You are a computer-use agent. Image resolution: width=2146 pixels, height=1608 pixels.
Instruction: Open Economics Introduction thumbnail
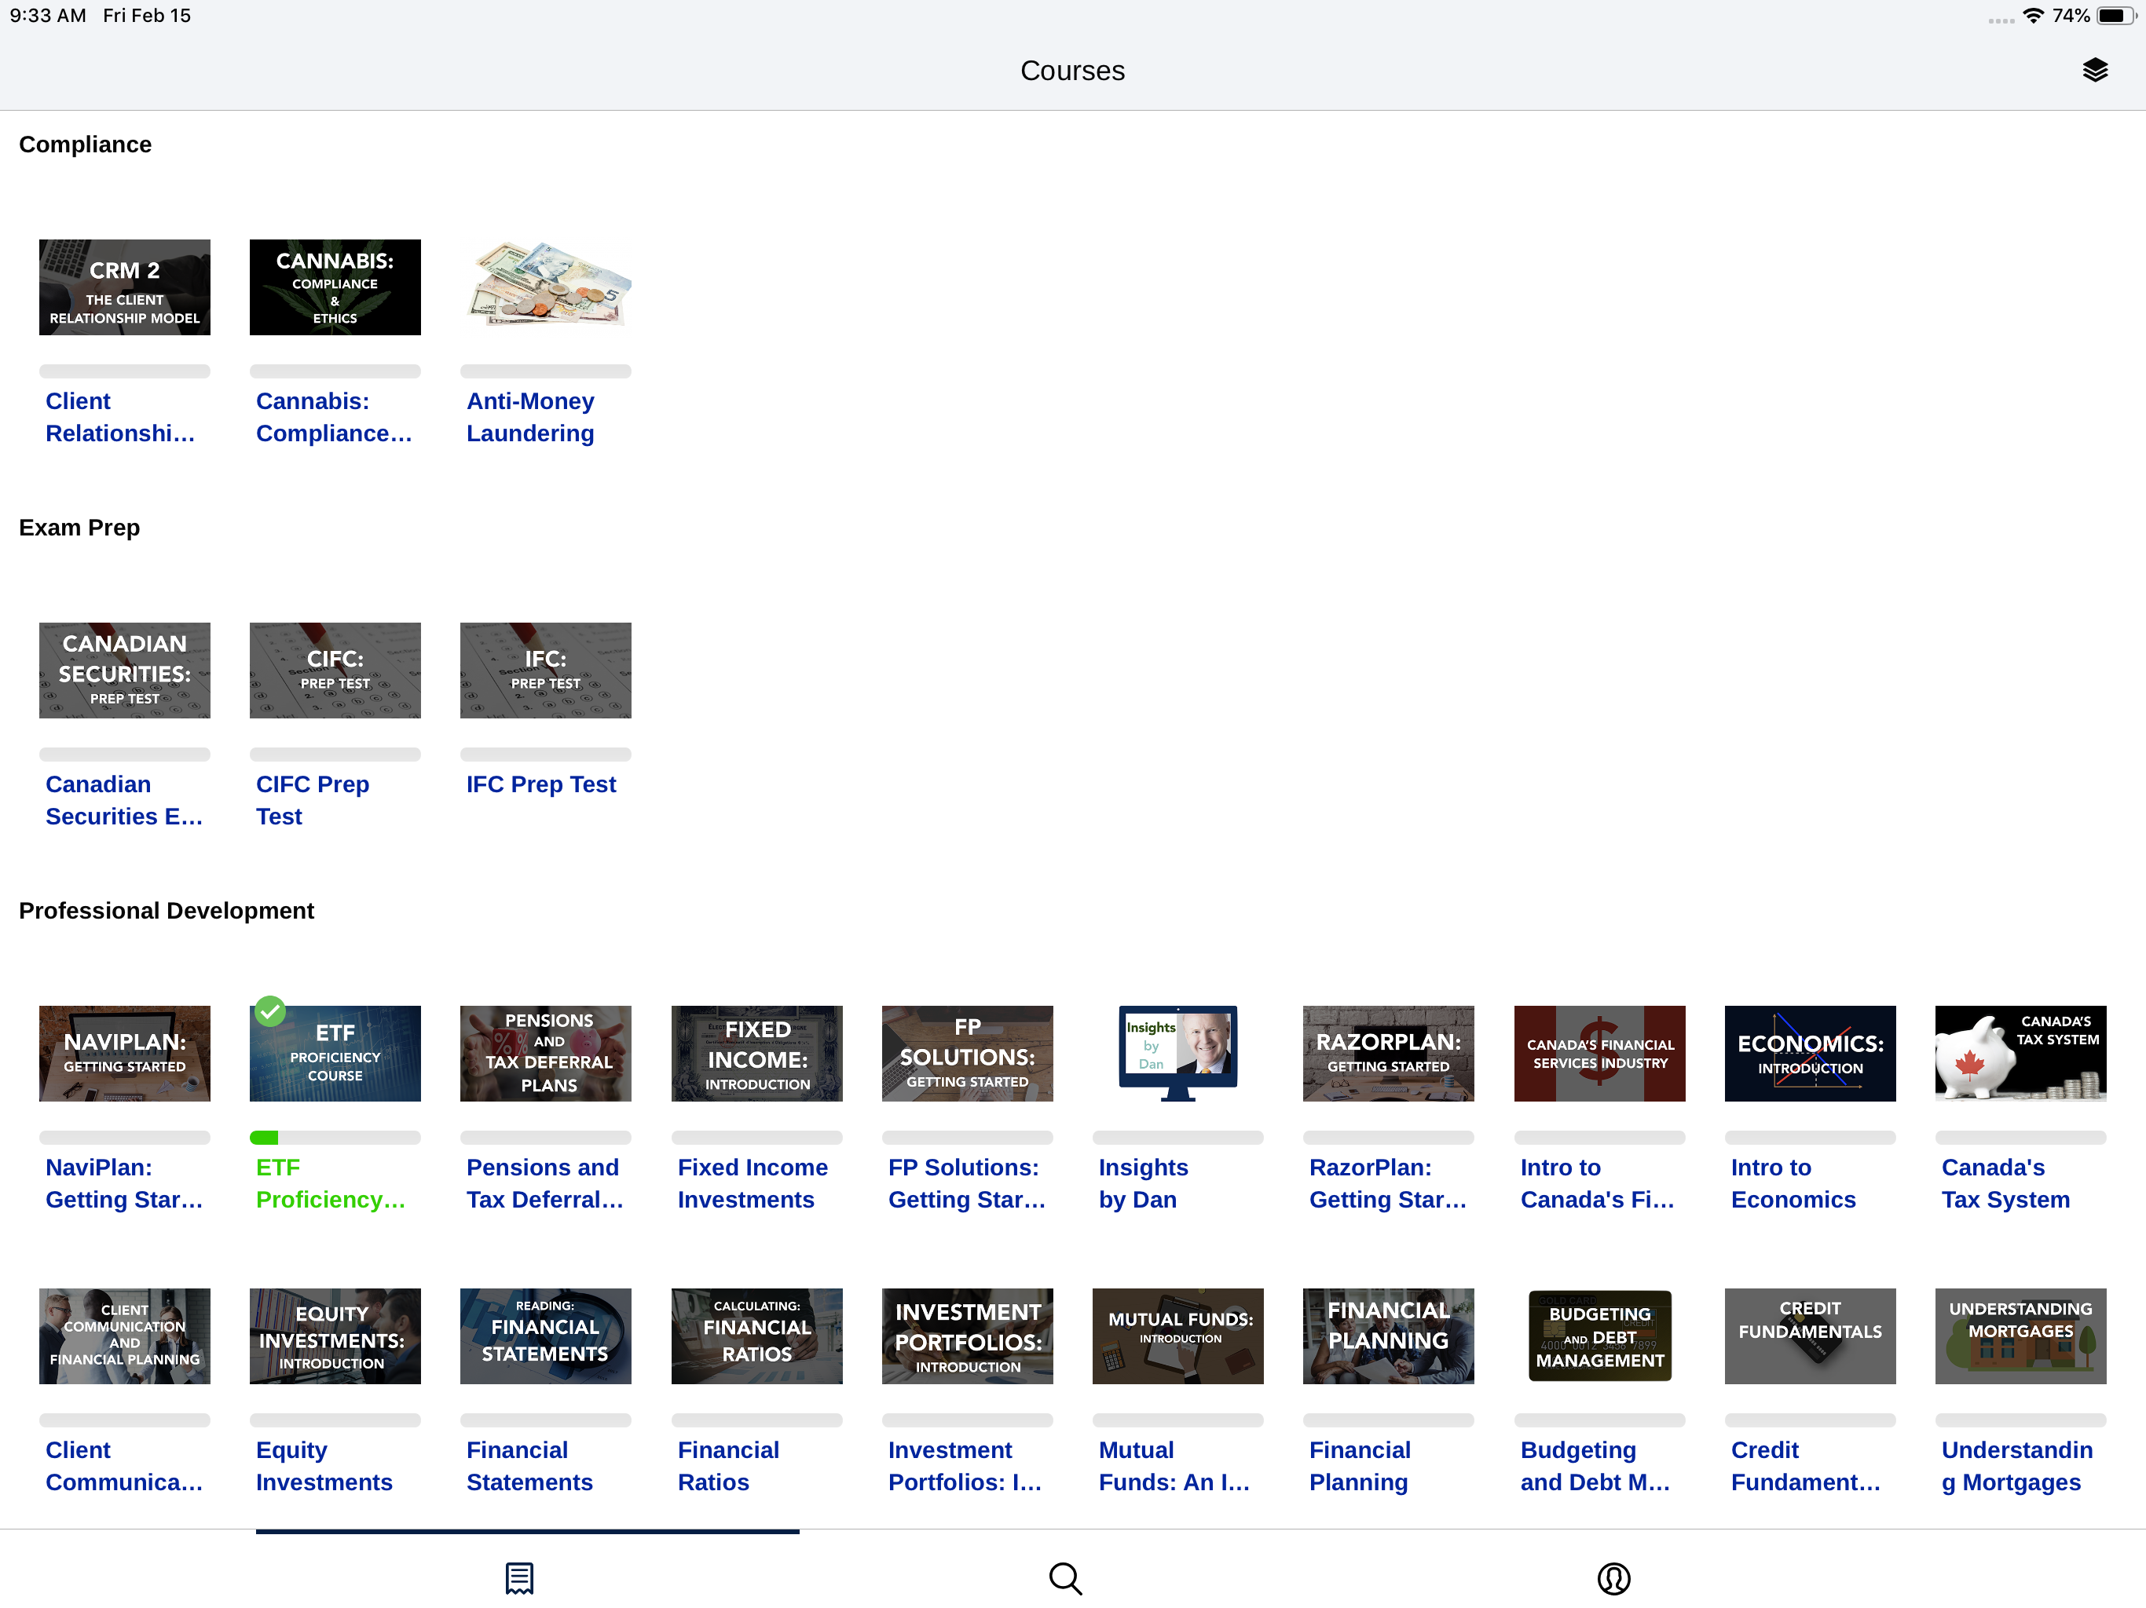[1809, 1053]
